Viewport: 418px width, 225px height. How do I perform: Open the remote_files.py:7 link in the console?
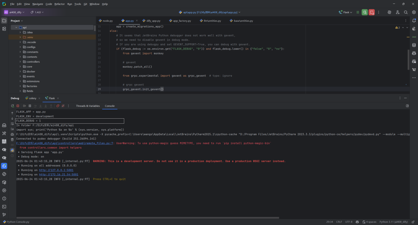pyautogui.click(x=65, y=143)
